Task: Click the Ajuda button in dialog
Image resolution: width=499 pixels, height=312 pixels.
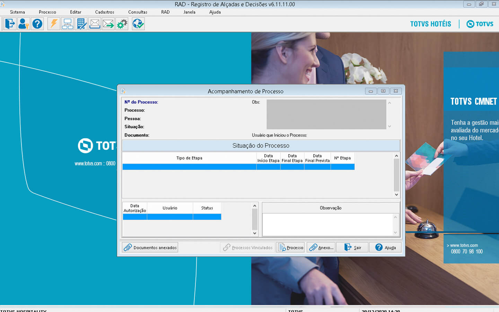Action: 385,248
